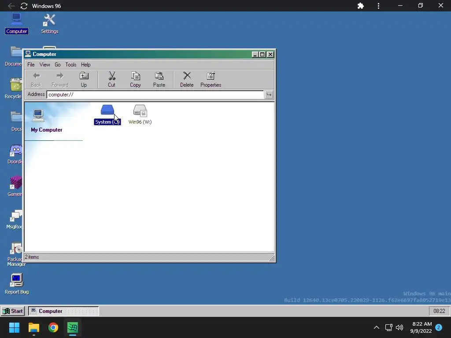Reload the Windows 96 page
The image size is (451, 338).
point(24,6)
